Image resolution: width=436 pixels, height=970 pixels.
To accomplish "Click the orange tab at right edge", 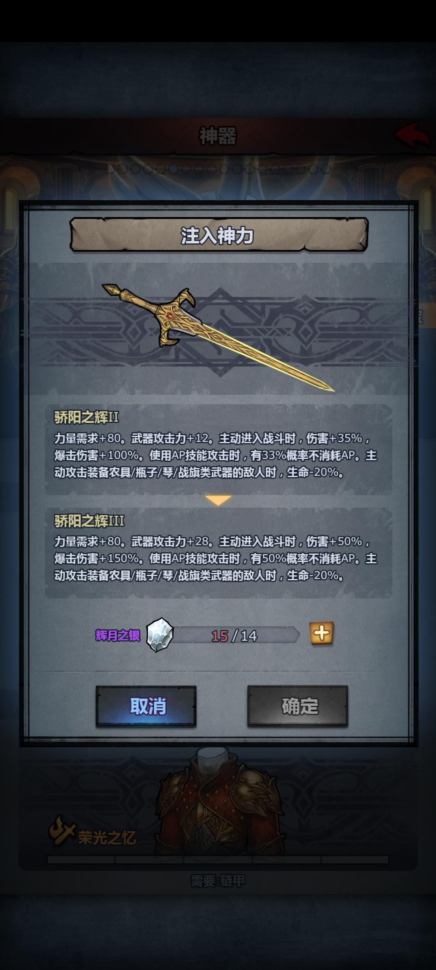I will (x=426, y=316).
